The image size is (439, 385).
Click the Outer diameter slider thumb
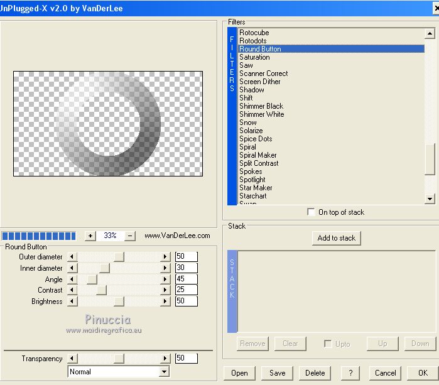119,257
